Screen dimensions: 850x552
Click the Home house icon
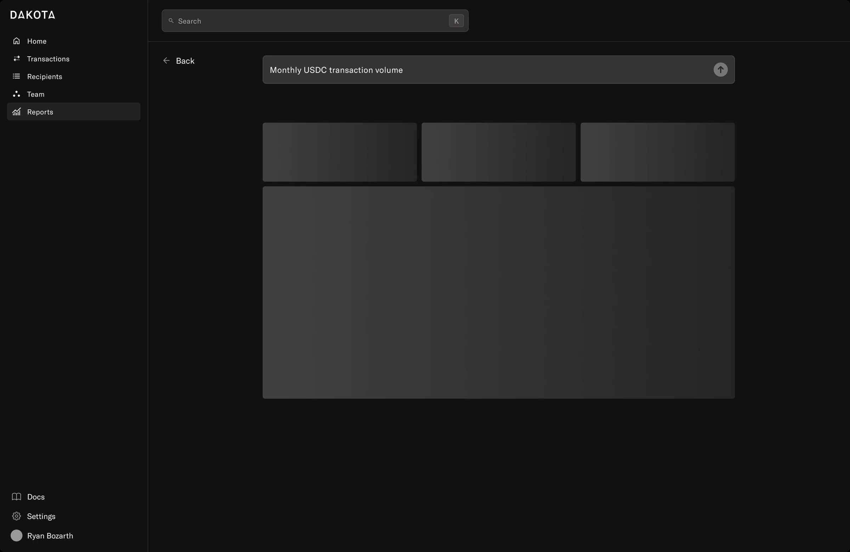[16, 41]
